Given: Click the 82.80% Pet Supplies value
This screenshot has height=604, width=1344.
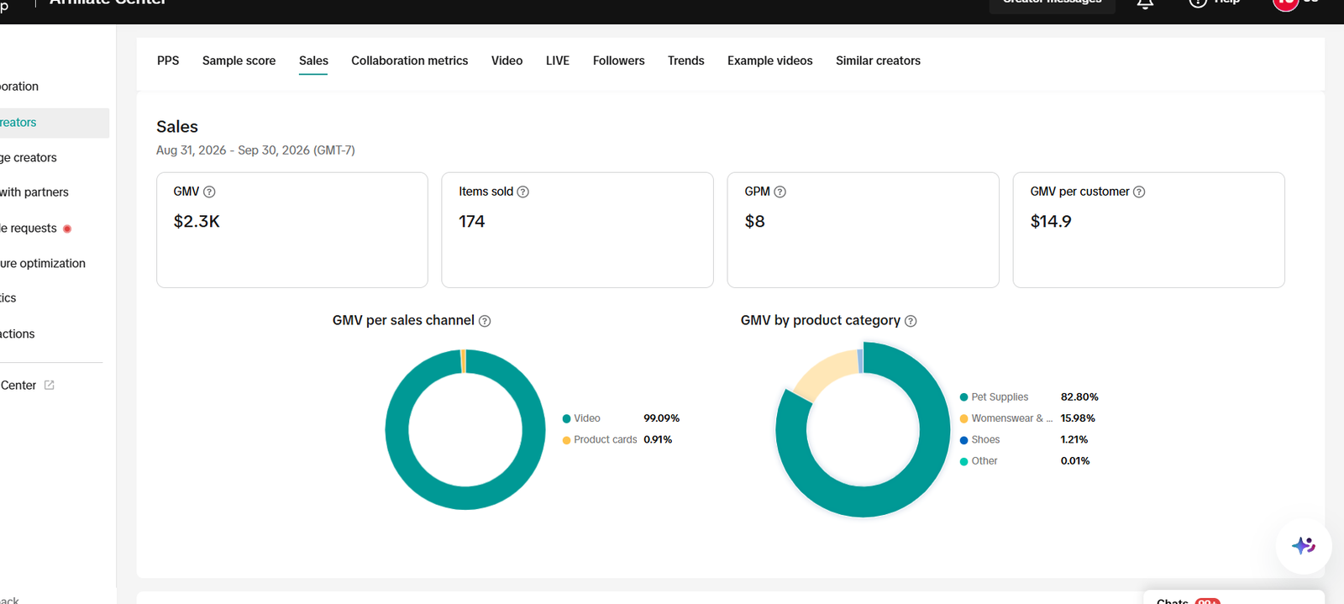Looking at the screenshot, I should 1079,397.
